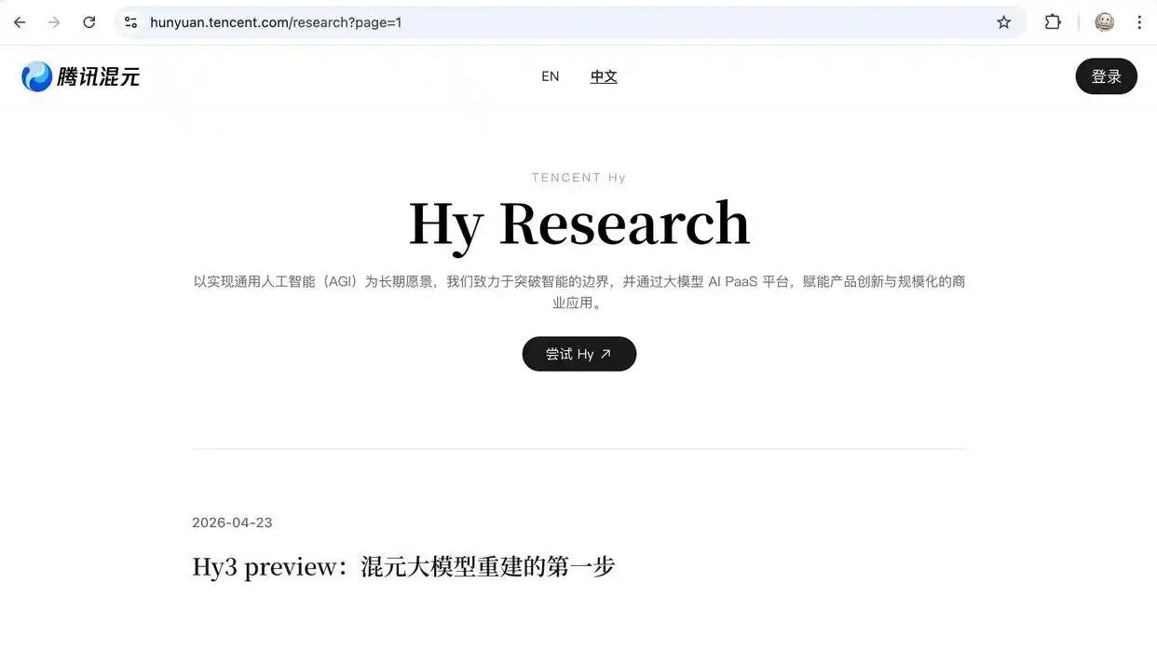1157x650 pixels.
Task: Click the 2026-04-23 article date
Action: (232, 522)
